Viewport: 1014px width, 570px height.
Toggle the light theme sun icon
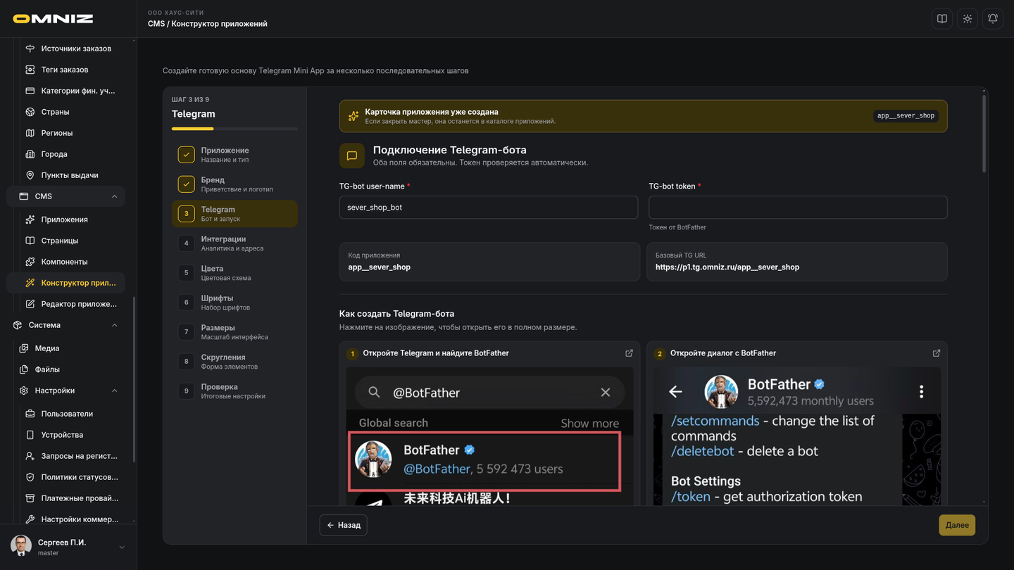coord(968,19)
